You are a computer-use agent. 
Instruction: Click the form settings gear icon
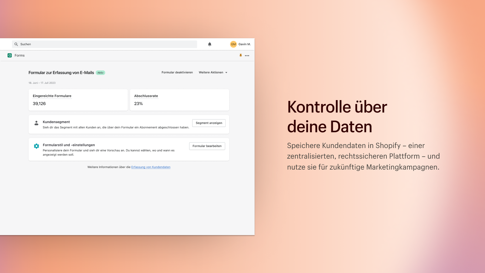point(36,146)
